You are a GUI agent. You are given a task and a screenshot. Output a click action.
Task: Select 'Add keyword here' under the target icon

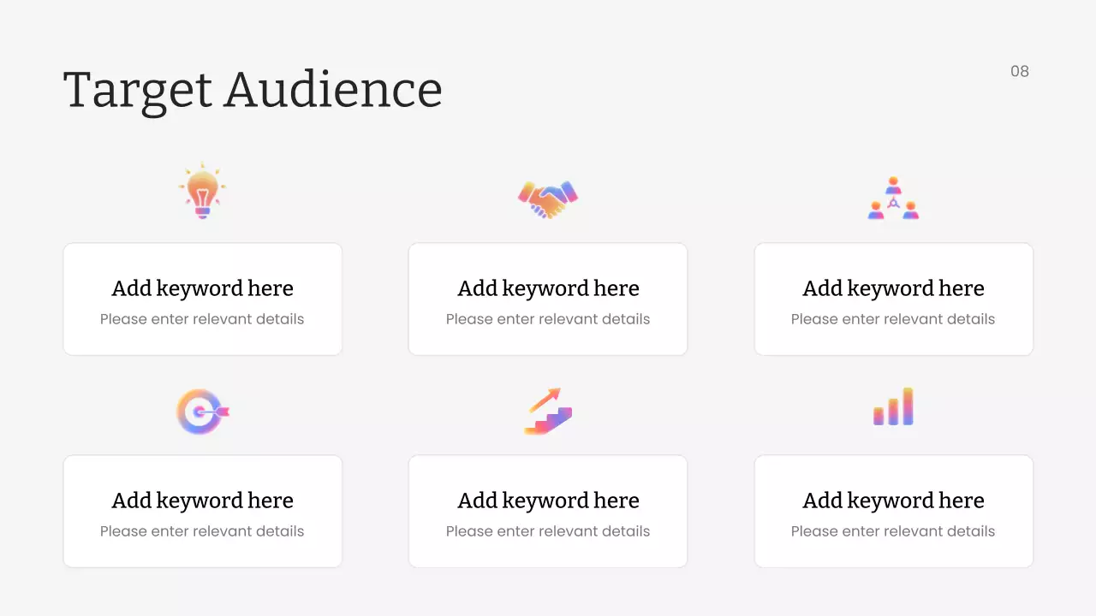[202, 500]
